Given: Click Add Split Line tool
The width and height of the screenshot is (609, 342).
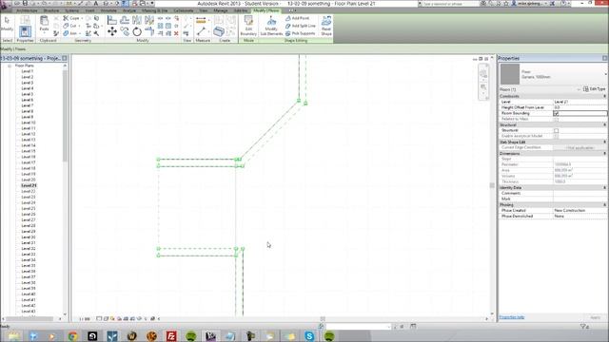Looking at the screenshot, I should (x=301, y=26).
